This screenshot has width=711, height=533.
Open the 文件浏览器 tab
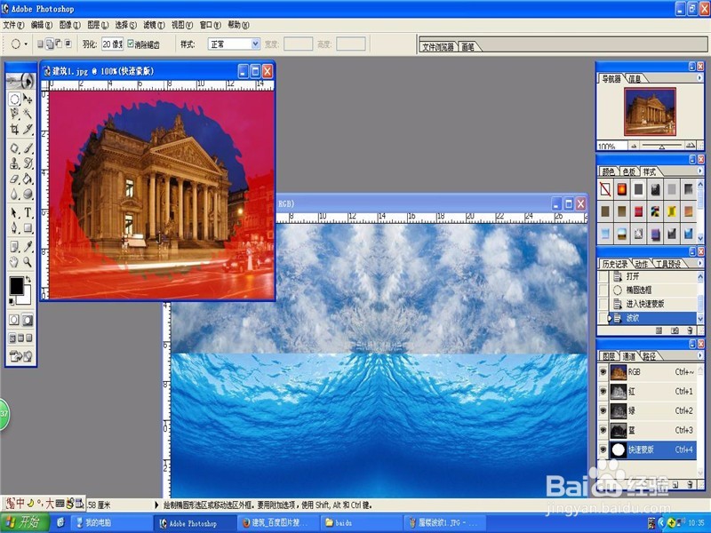[438, 47]
